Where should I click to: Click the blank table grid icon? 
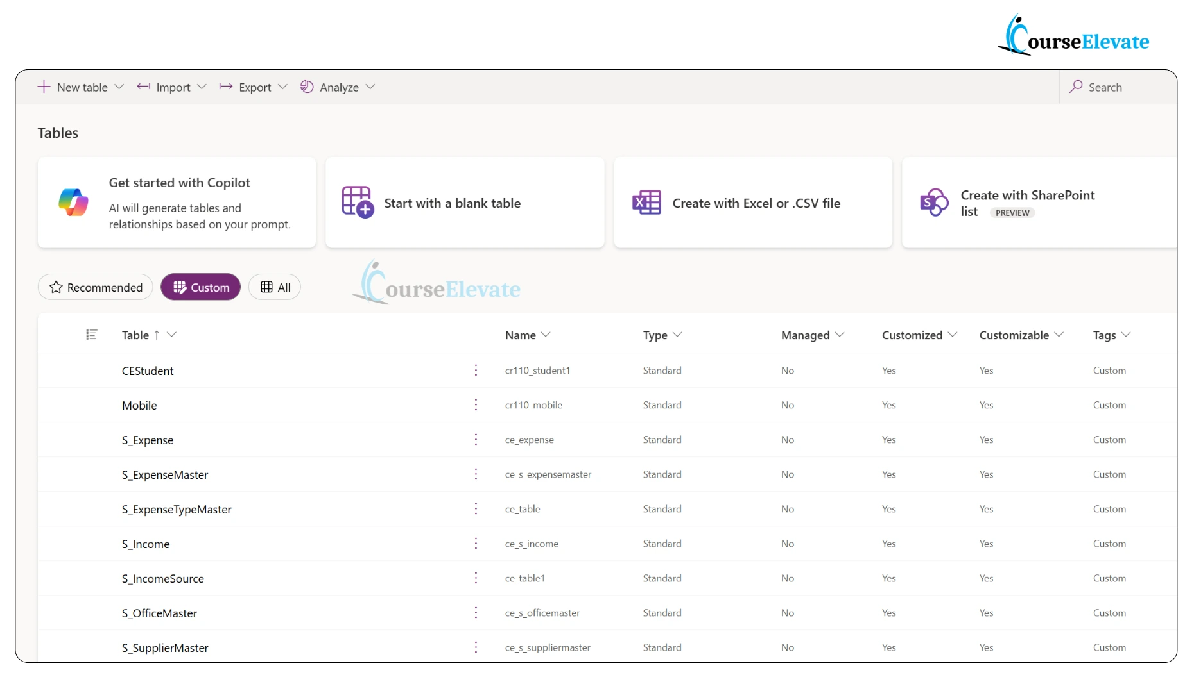(x=358, y=203)
